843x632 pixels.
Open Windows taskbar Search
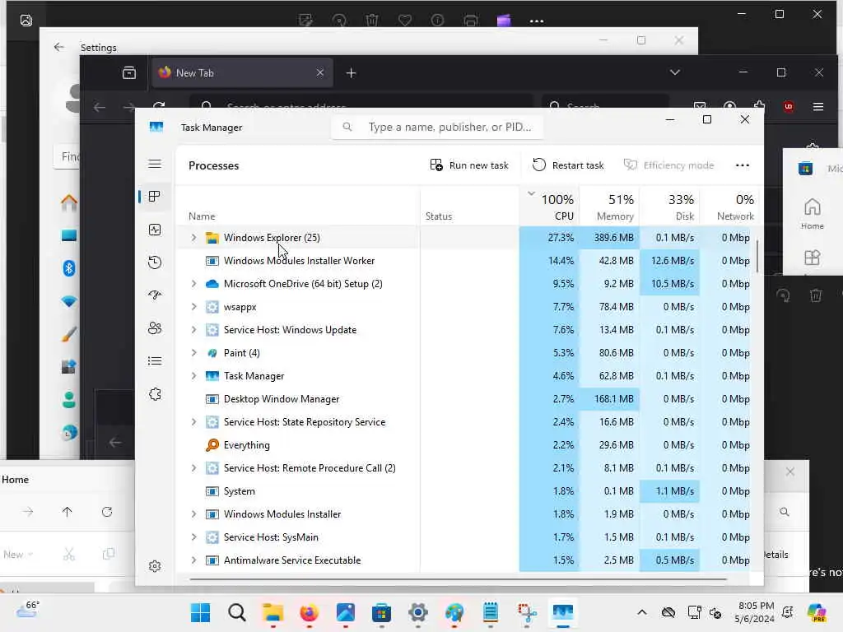(236, 612)
